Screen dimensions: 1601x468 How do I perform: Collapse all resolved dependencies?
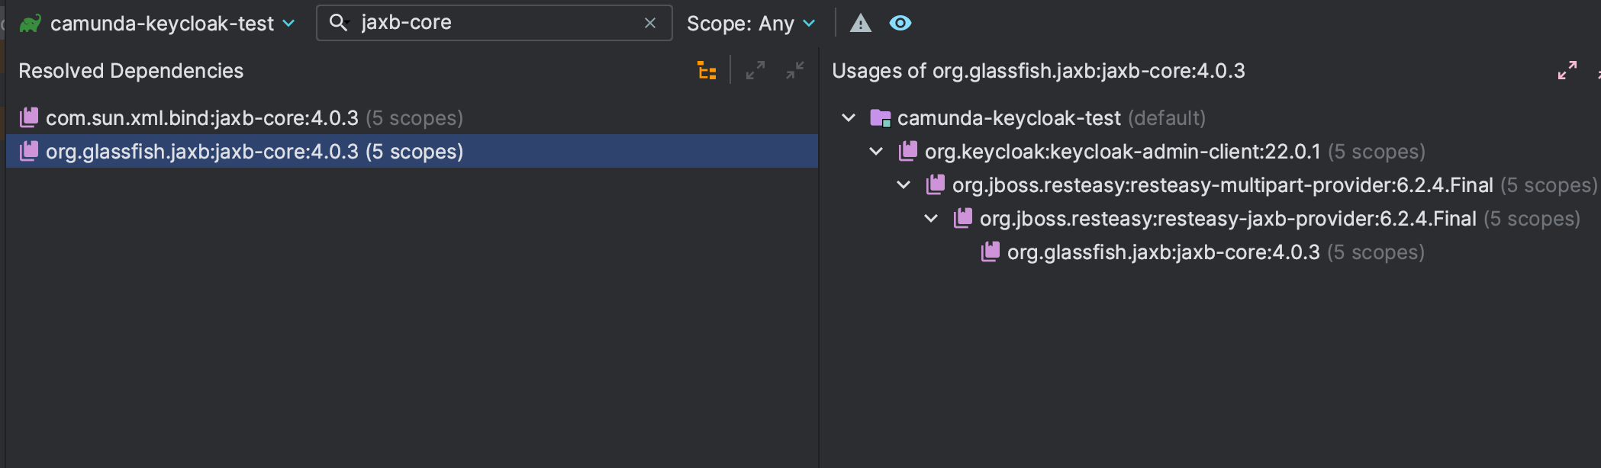pyautogui.click(x=795, y=71)
